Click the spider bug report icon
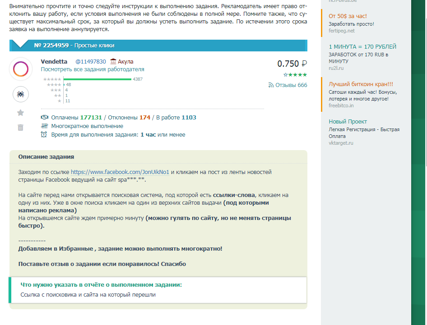 click(x=21, y=94)
